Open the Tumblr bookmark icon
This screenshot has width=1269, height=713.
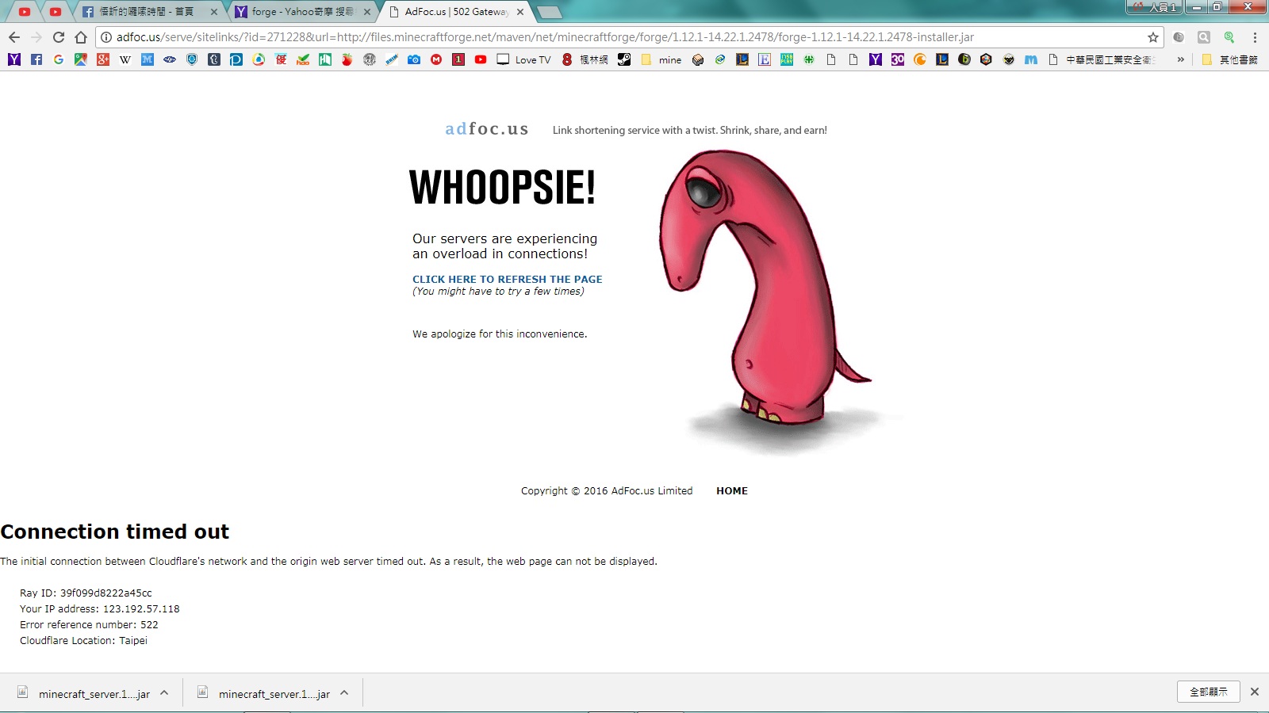214,59
